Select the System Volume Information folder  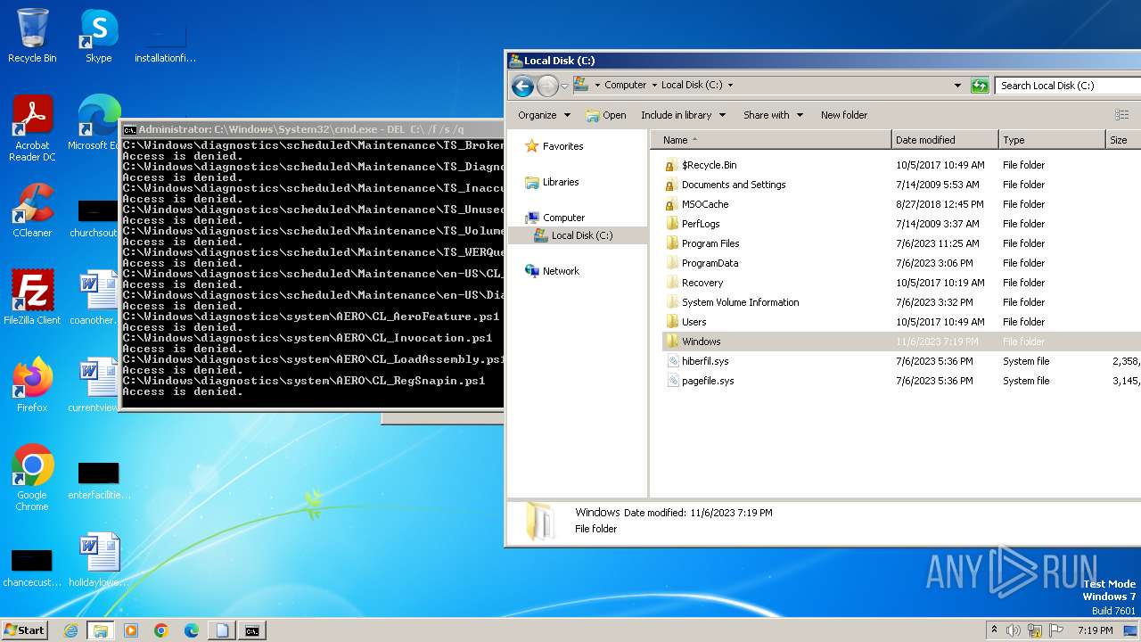(731, 302)
